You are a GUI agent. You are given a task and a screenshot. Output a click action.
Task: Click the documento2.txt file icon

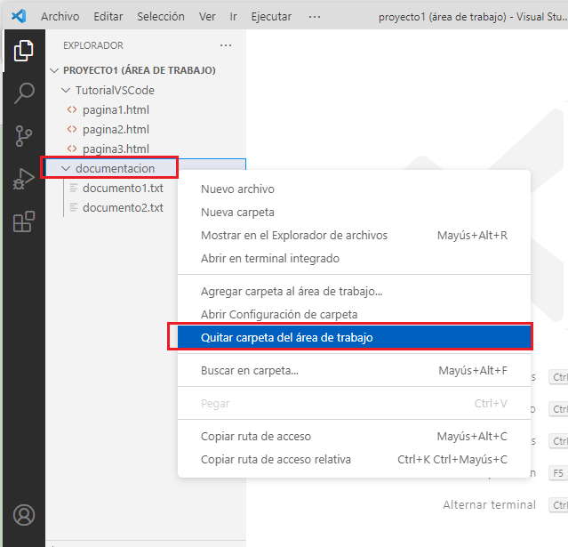74,207
